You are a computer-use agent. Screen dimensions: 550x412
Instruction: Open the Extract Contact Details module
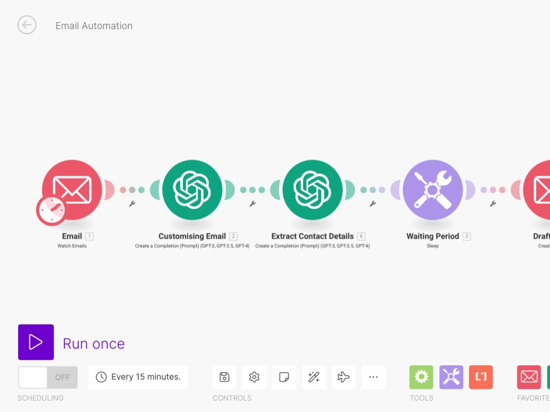click(x=312, y=190)
